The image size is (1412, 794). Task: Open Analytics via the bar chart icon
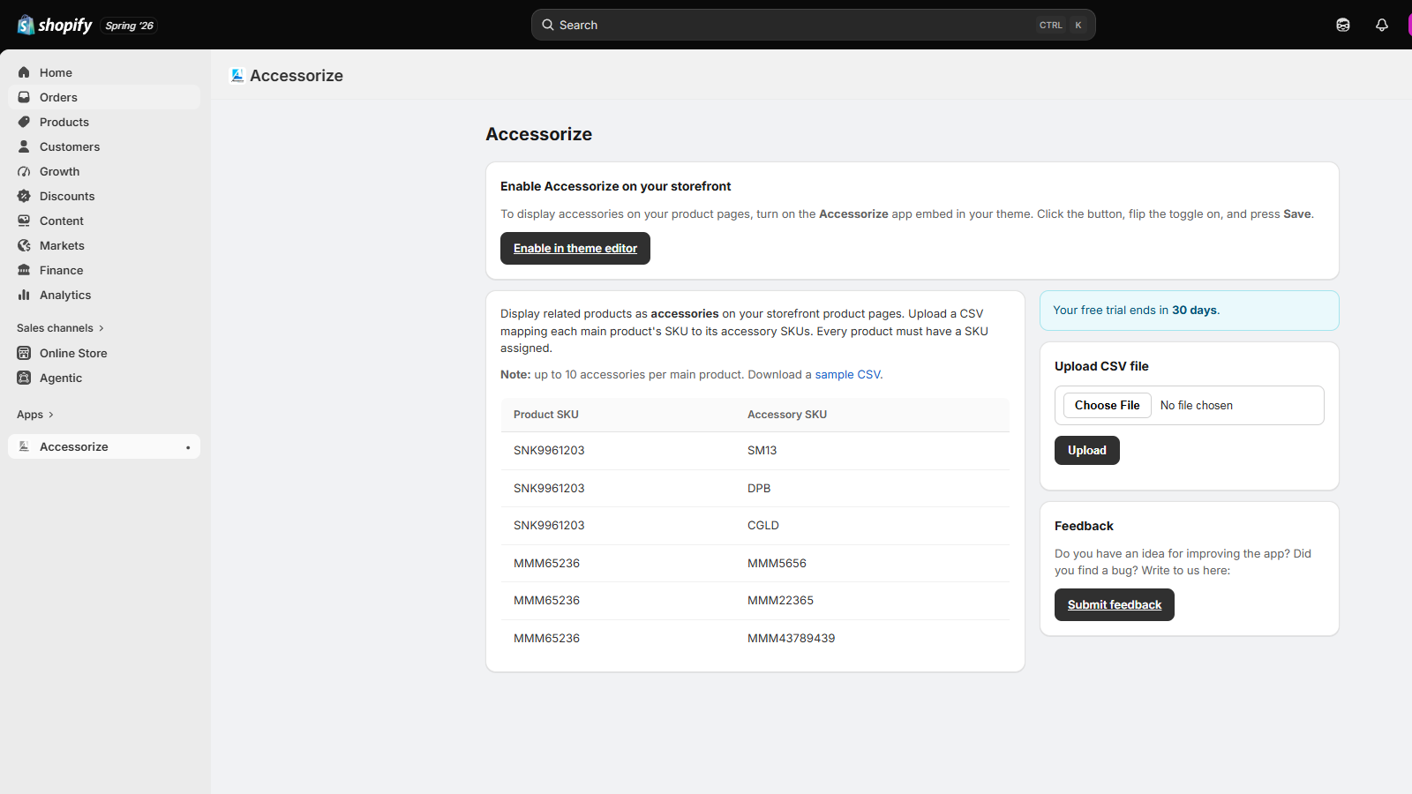[24, 295]
